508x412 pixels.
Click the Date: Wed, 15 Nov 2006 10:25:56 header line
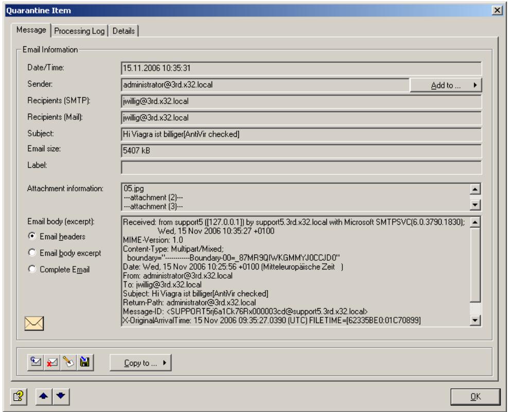(x=233, y=267)
